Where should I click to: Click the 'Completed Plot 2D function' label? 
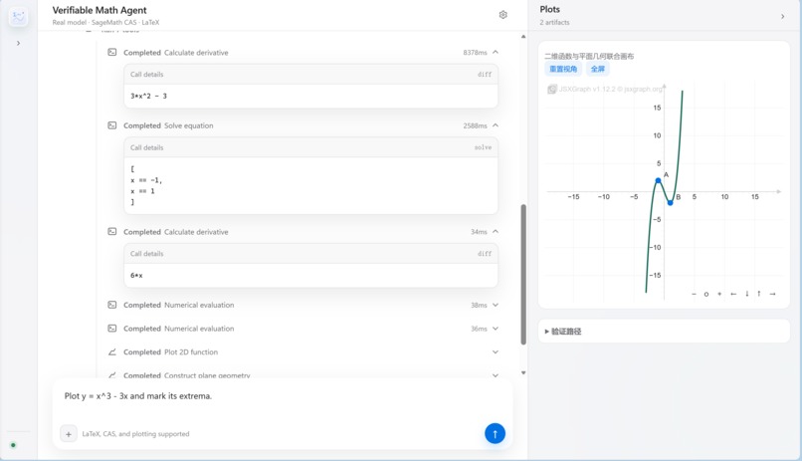click(170, 352)
